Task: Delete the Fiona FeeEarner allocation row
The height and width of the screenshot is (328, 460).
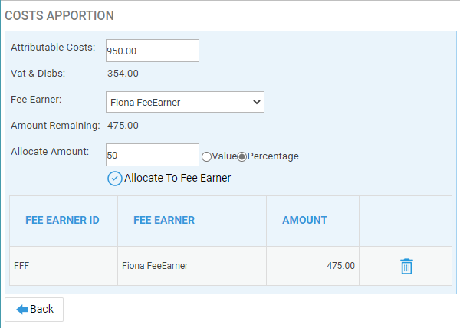Action: pyautogui.click(x=406, y=266)
